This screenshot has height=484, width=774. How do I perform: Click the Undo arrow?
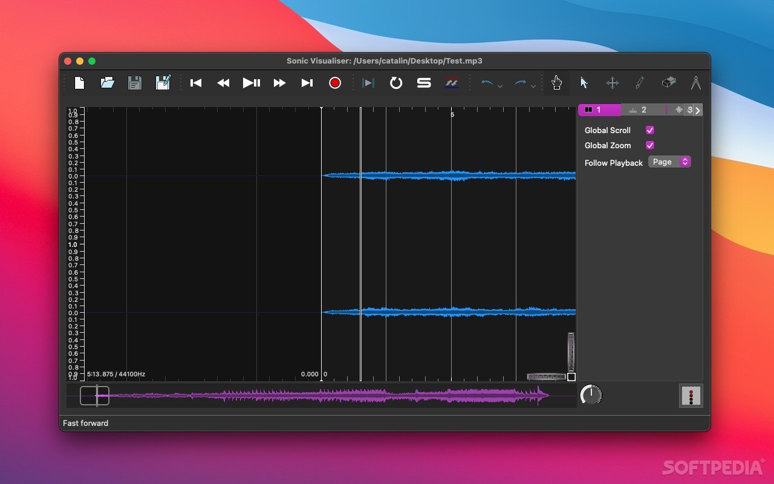click(487, 83)
